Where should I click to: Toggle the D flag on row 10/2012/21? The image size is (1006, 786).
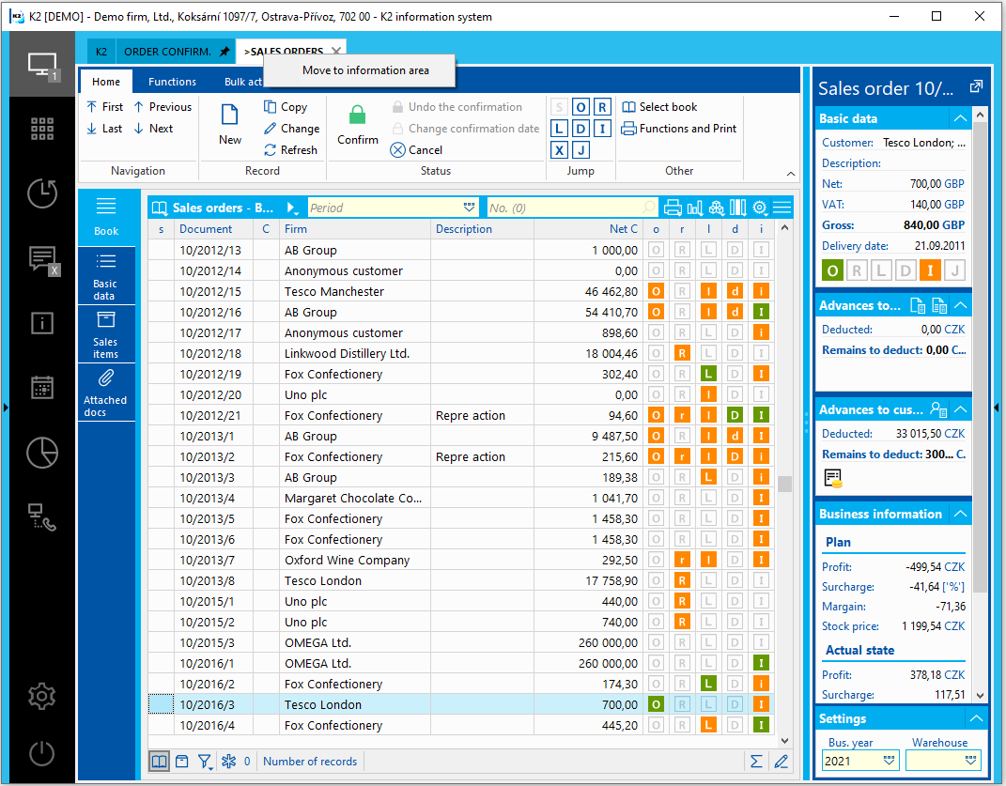(x=735, y=415)
